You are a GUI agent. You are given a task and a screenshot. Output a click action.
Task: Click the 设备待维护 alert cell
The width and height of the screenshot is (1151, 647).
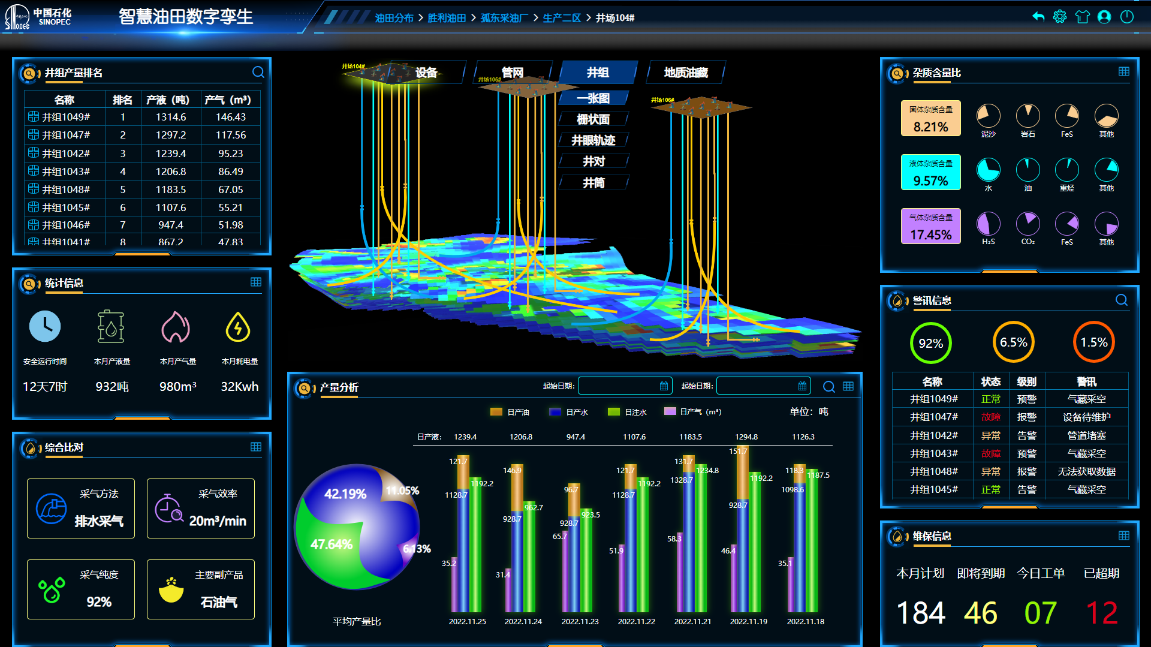tap(1086, 417)
